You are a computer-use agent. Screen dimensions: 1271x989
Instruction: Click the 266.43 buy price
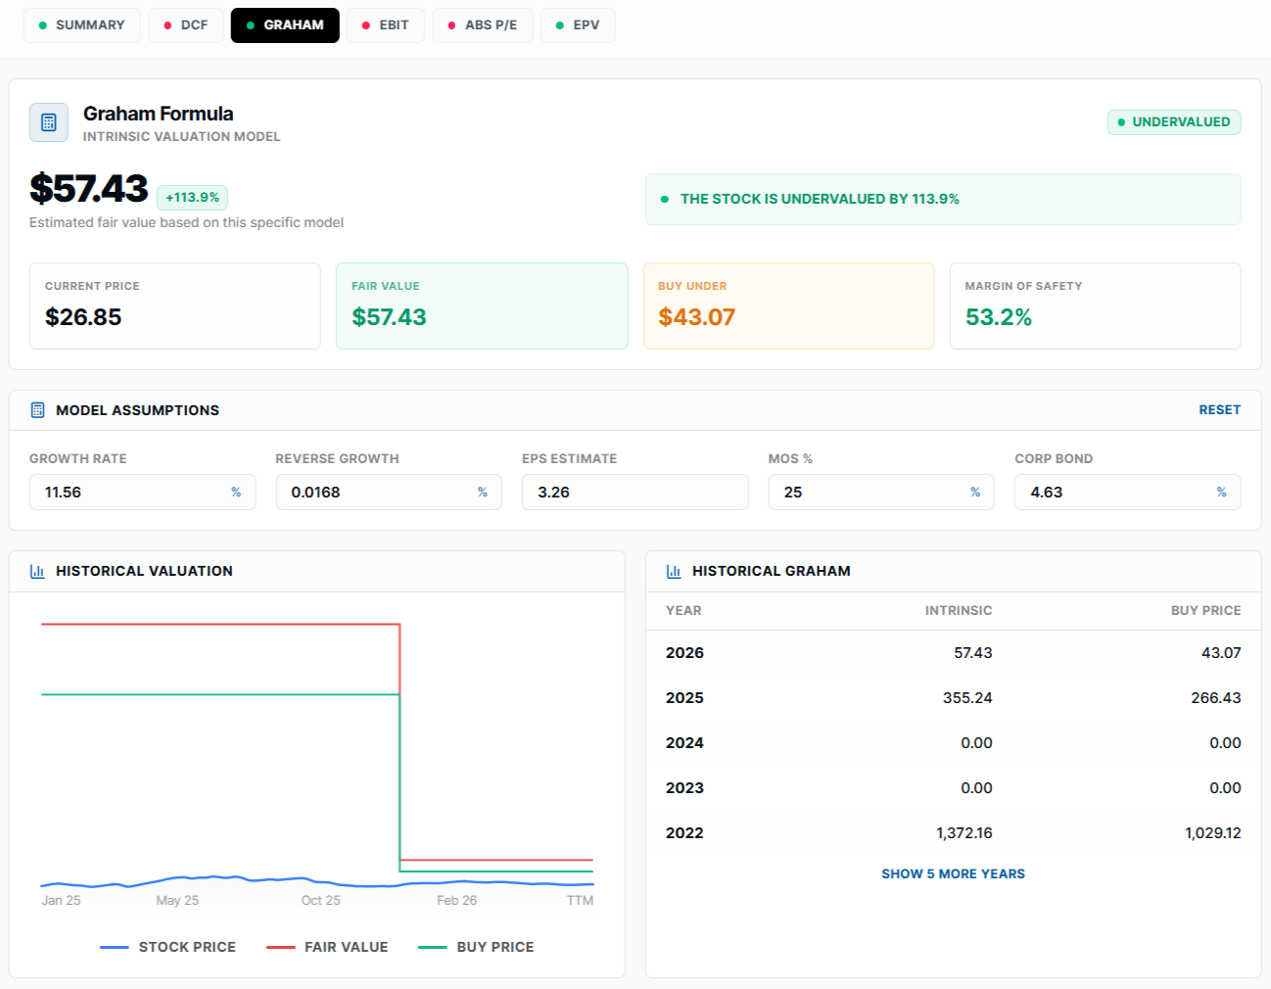(x=1216, y=698)
